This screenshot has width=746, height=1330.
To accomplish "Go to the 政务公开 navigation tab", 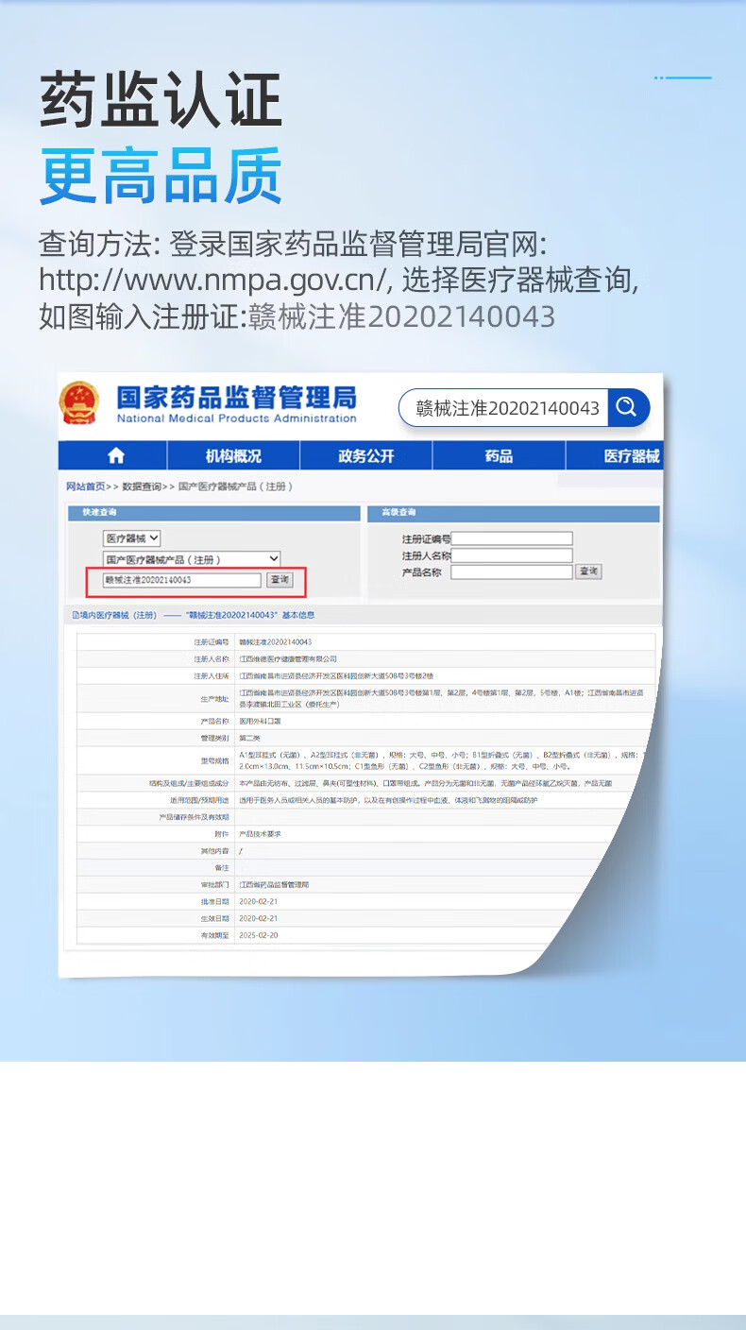I will click(365, 456).
